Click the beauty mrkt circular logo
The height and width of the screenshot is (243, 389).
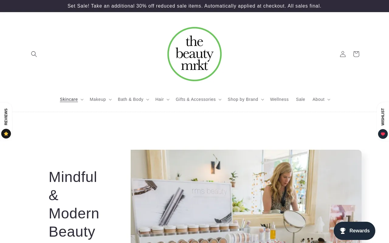(x=194, y=54)
